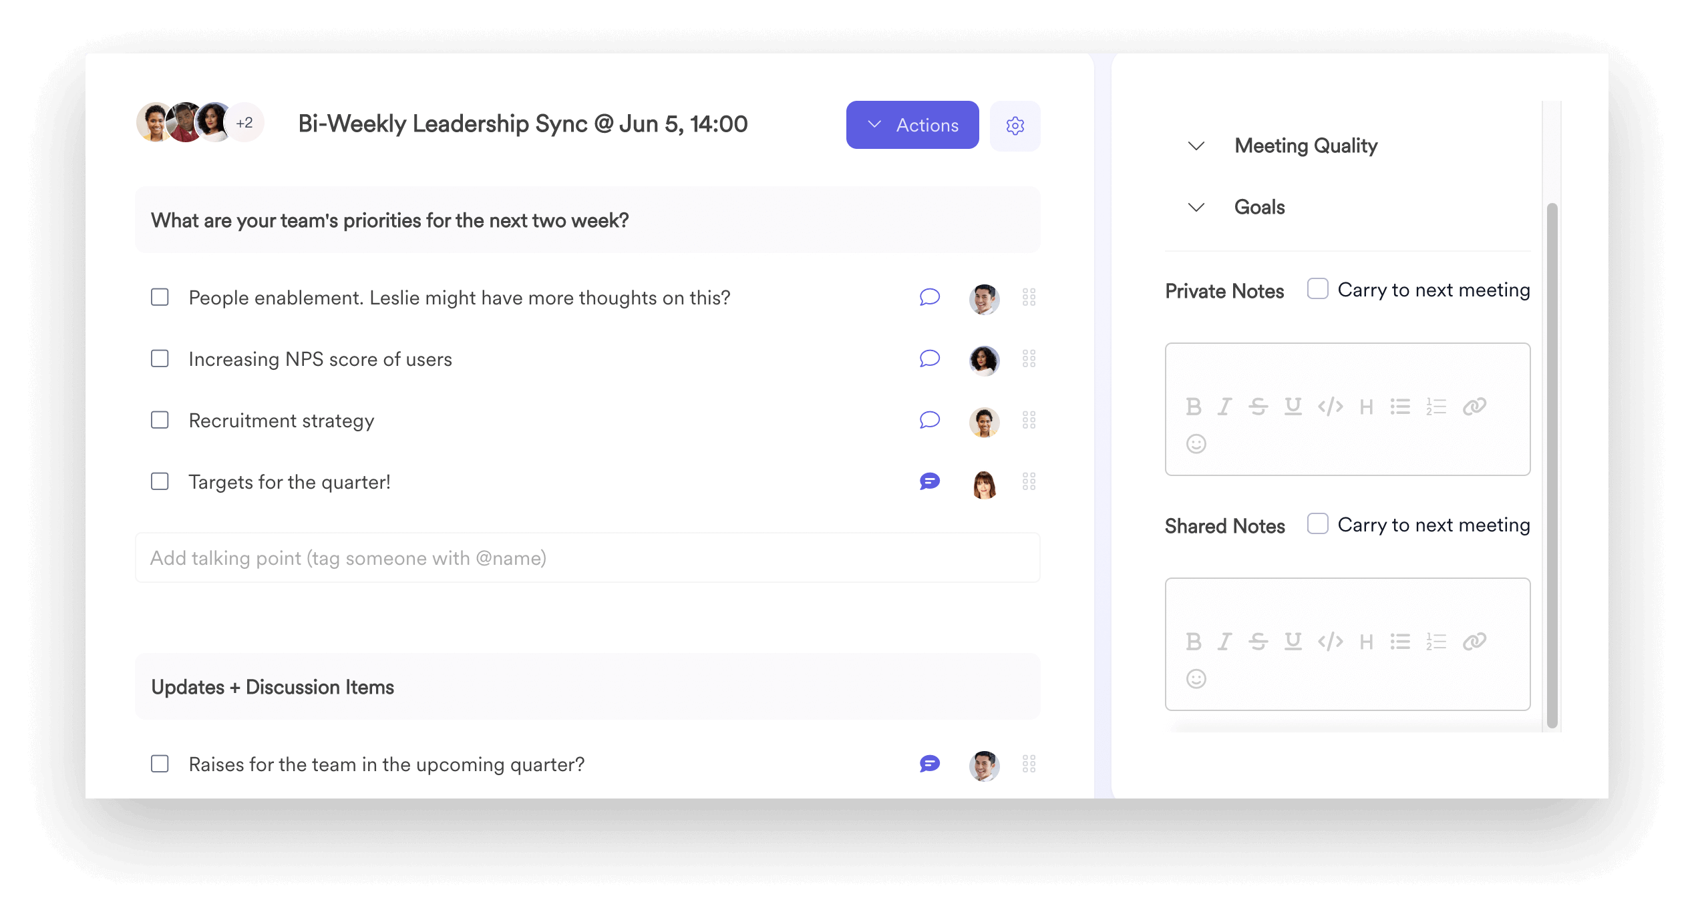Click the Actions dropdown button

tap(910, 126)
